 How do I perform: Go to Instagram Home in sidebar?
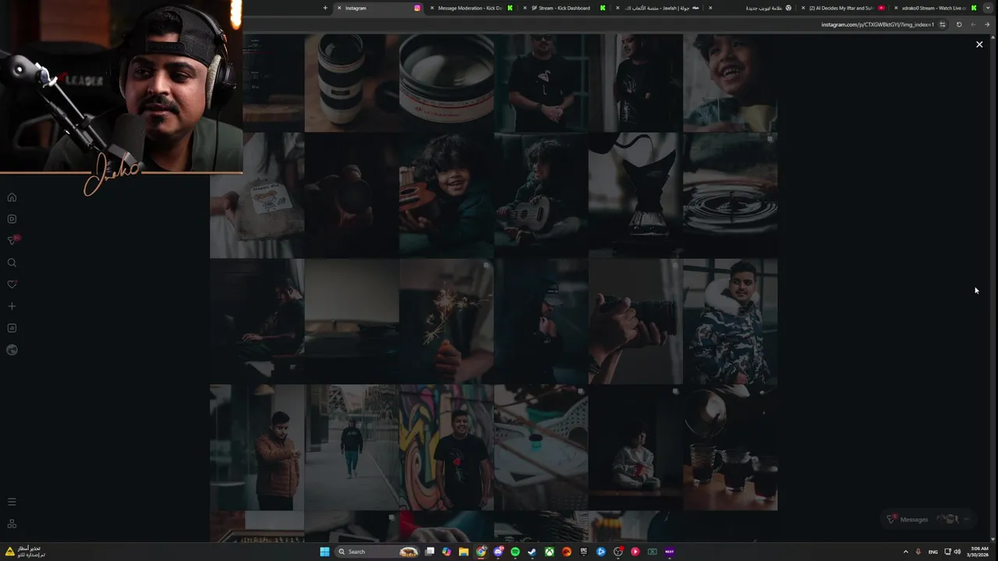tap(12, 197)
